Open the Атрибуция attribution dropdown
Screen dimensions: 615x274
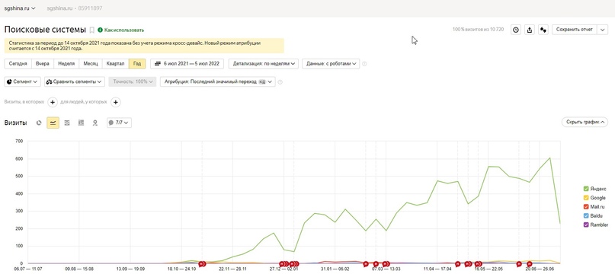[218, 82]
